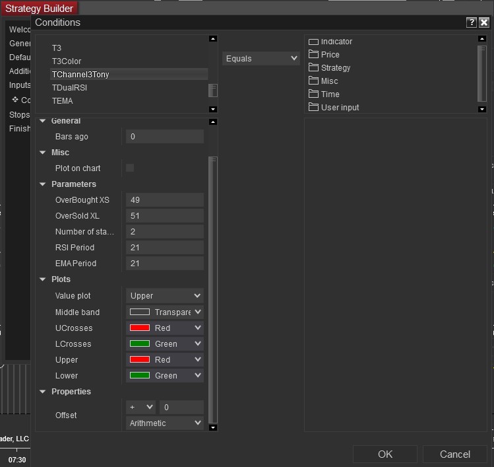This screenshot has height=467, width=494.
Task: Click the OverSold XL value field
Action: (165, 215)
